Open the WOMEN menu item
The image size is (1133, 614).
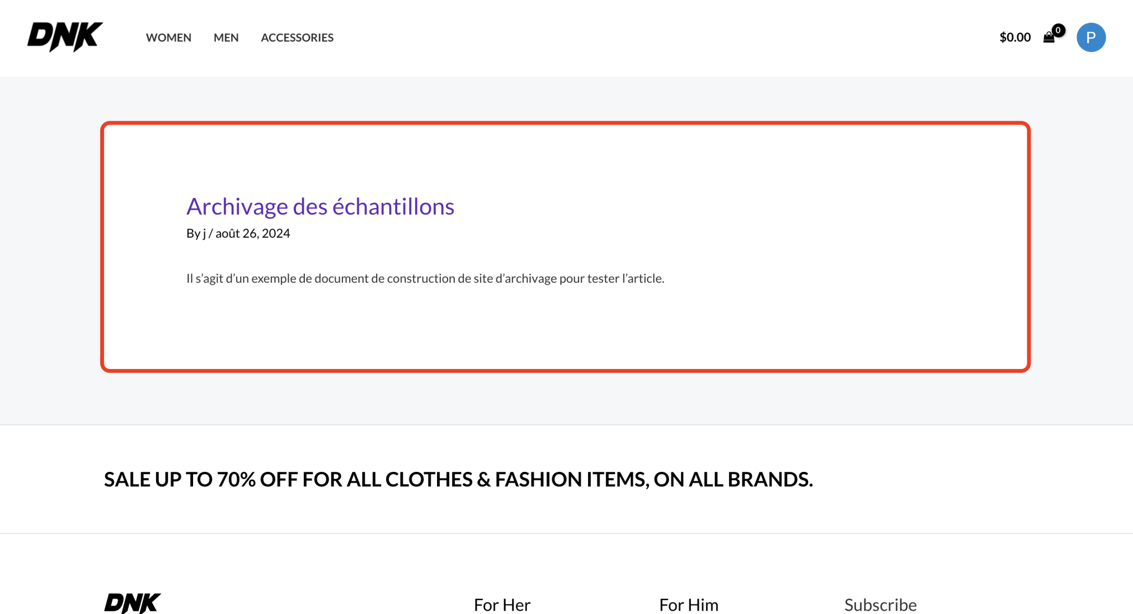[x=169, y=38]
